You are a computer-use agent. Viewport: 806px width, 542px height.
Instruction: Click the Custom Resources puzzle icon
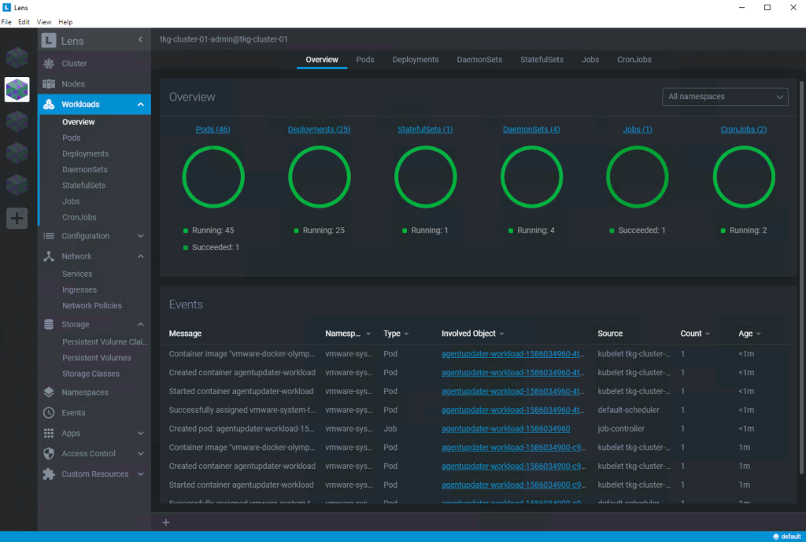click(x=49, y=474)
